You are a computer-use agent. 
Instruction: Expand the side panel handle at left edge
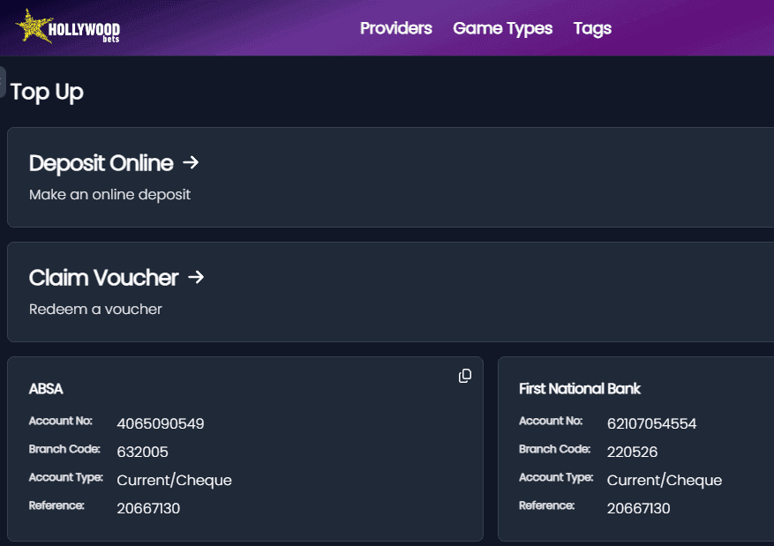pos(3,81)
